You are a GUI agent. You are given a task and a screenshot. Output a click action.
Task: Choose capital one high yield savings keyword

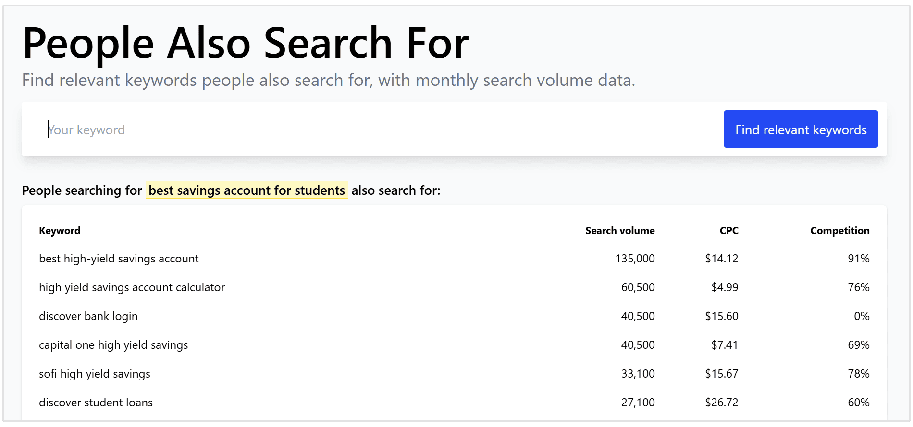(x=113, y=344)
